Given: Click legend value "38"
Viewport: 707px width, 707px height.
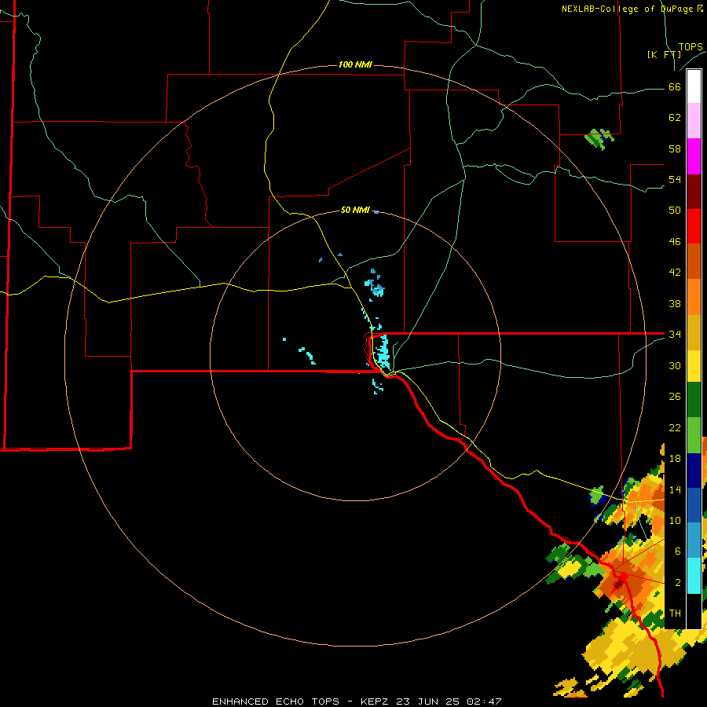Looking at the screenshot, I should [x=675, y=303].
